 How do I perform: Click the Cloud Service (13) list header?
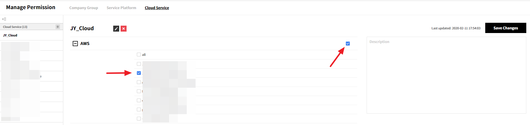pos(15,27)
